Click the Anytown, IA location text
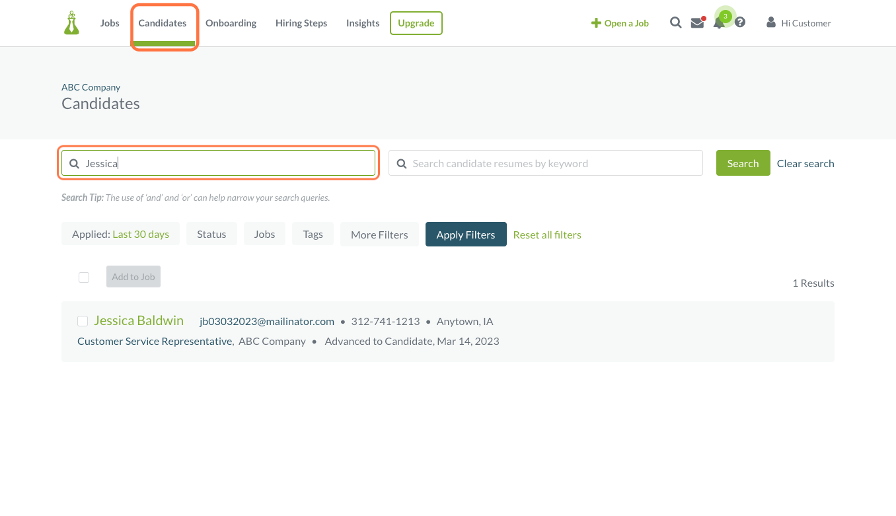 pyautogui.click(x=465, y=321)
